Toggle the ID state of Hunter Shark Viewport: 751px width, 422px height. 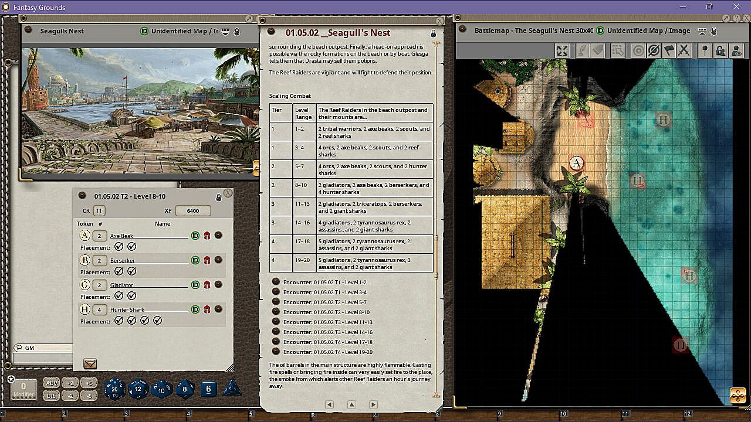[x=195, y=309]
